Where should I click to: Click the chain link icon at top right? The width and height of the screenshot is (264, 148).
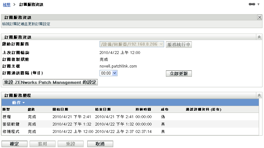pos(252,4)
